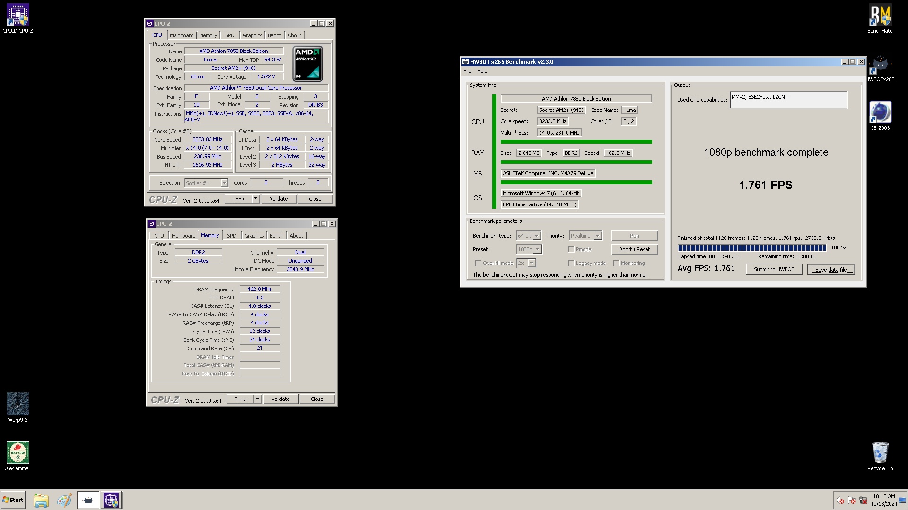Open Recycle Bin on desktop
The height and width of the screenshot is (510, 908).
coord(880,456)
